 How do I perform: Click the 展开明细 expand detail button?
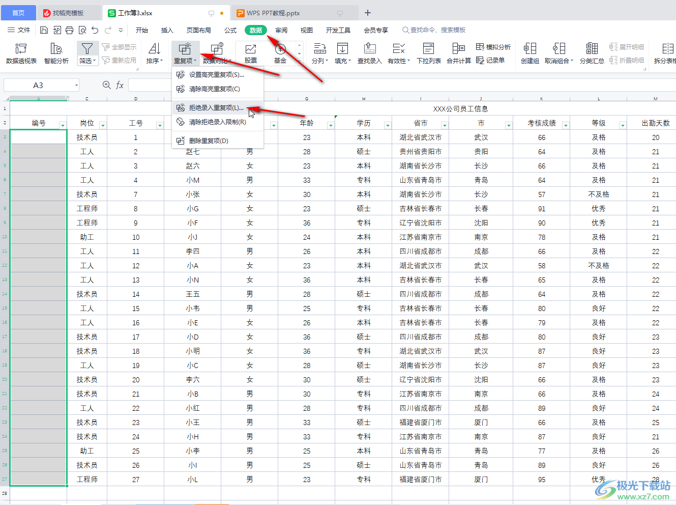click(627, 47)
